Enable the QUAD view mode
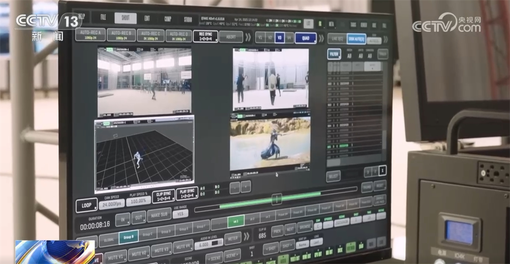 305,38
